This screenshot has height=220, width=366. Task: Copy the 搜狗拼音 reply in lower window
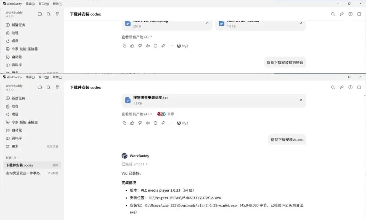[x=124, y=123]
